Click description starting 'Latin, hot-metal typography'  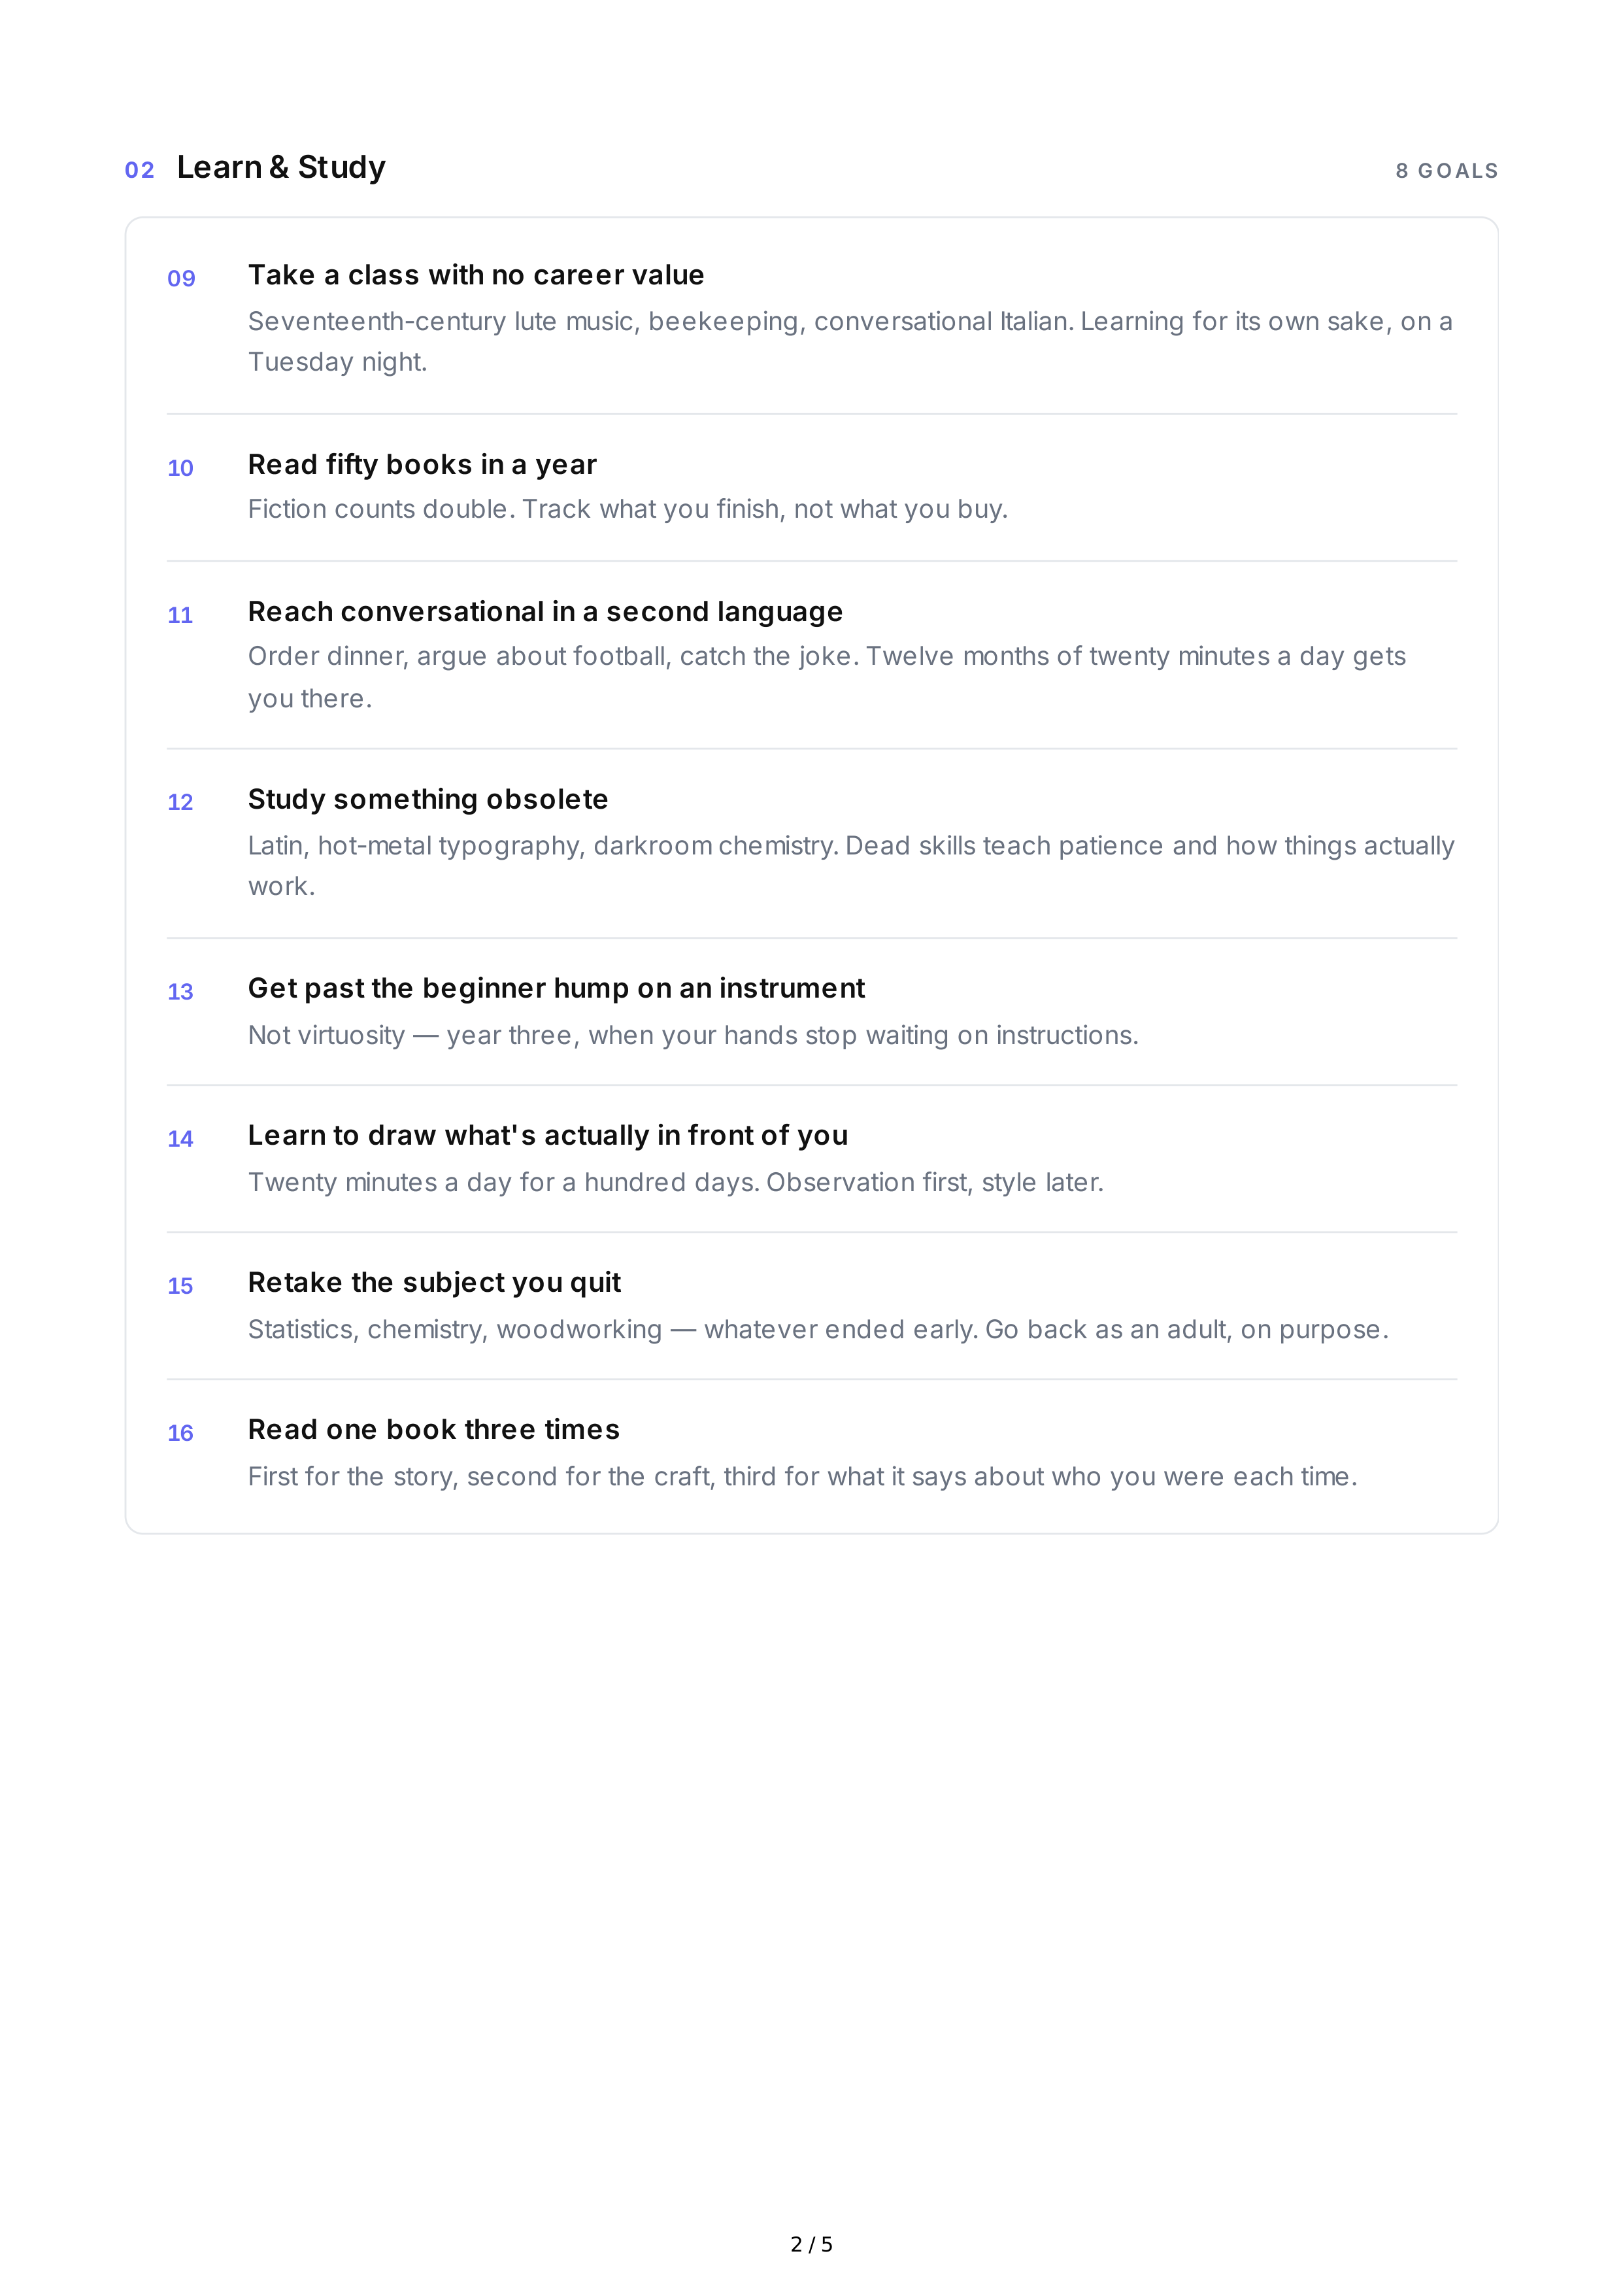click(x=851, y=866)
